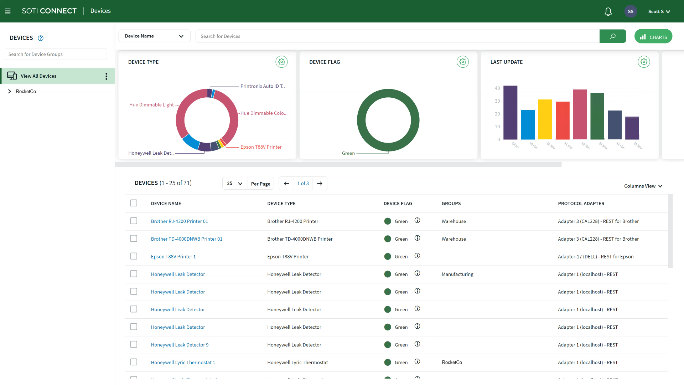Open View All Devices three-dot menu

pyautogui.click(x=106, y=76)
